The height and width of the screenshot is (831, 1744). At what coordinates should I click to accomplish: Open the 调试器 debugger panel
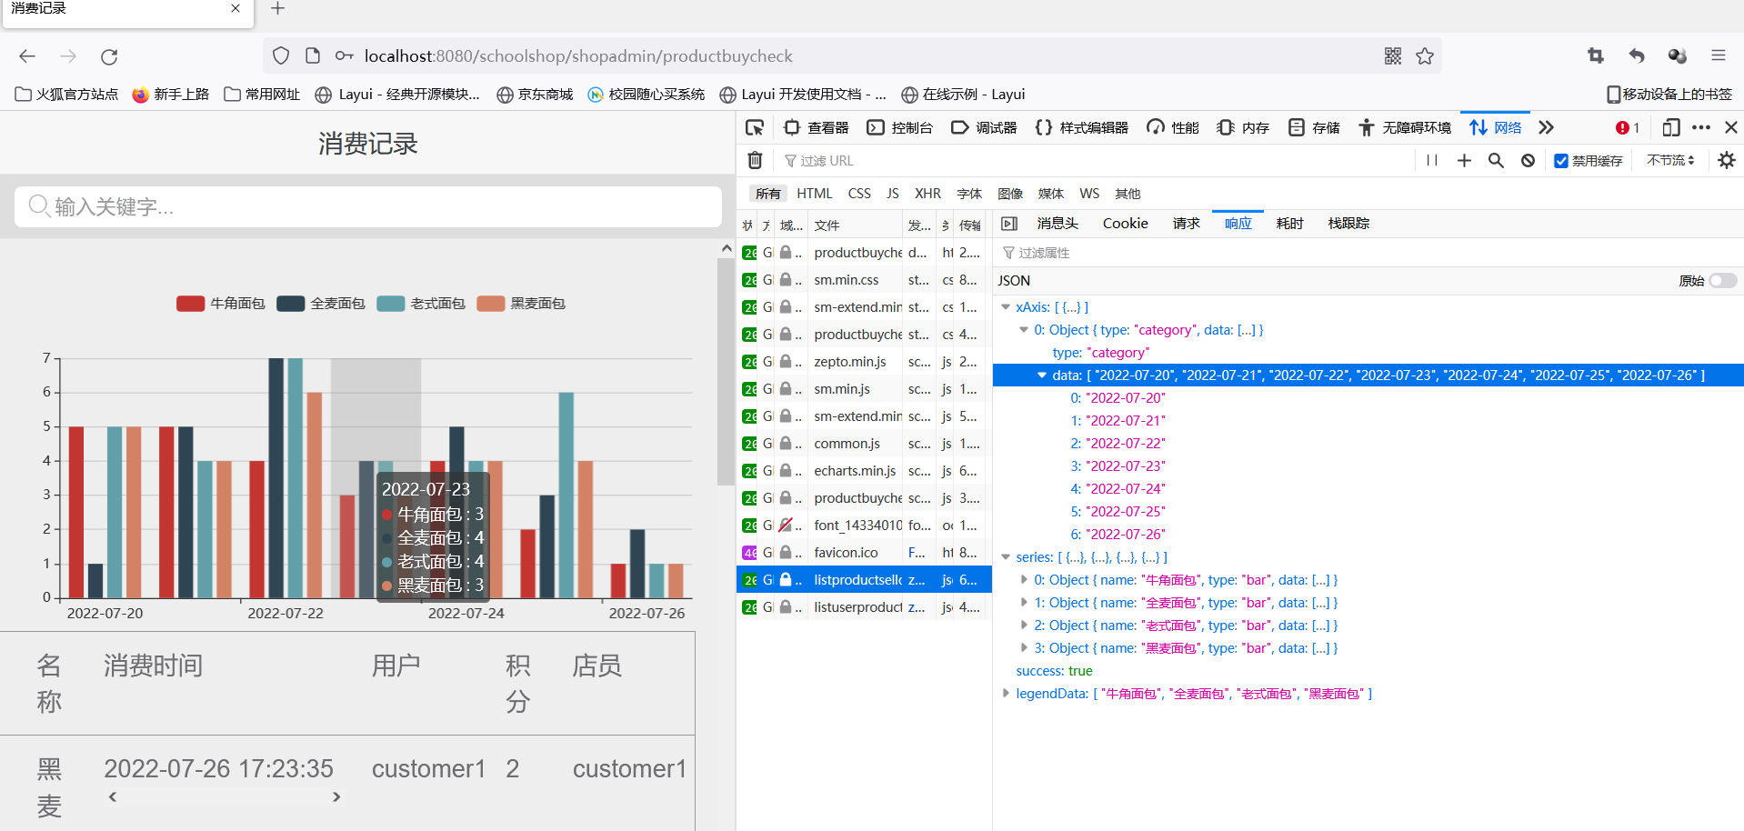coord(984,127)
